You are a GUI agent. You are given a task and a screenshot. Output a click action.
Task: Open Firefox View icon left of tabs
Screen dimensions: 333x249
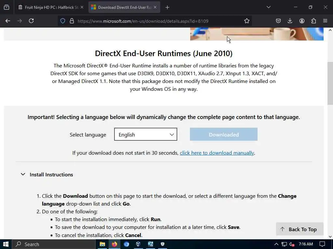pos(7,7)
